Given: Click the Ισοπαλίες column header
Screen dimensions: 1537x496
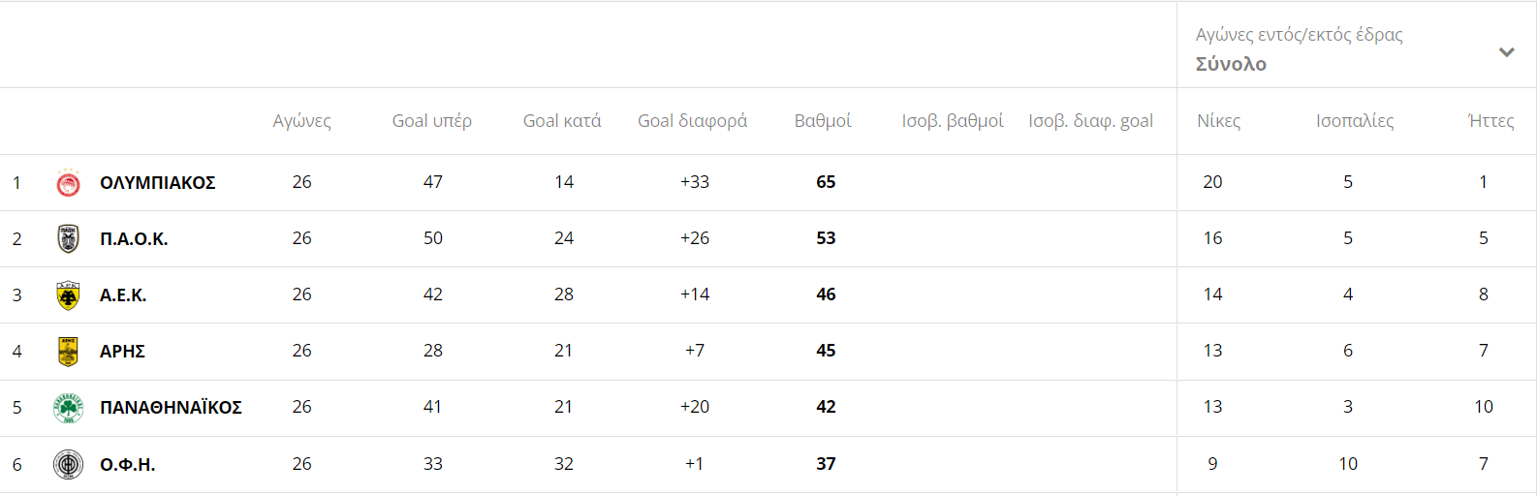Looking at the screenshot, I should click(1355, 121).
